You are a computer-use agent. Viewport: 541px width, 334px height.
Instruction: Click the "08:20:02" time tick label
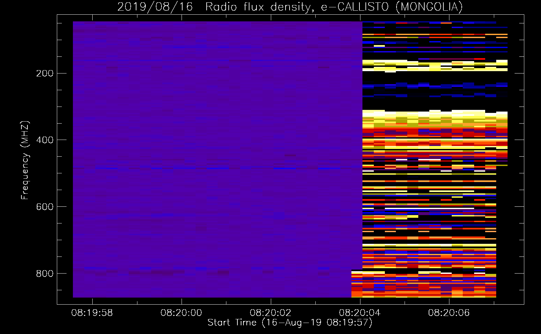click(x=270, y=313)
